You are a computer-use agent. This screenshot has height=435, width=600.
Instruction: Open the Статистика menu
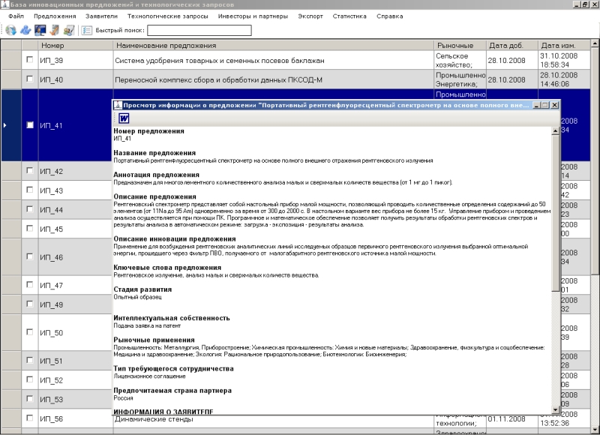(x=349, y=16)
